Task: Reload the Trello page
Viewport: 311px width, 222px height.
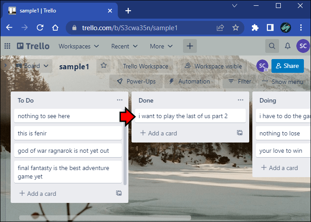Action: (40, 28)
